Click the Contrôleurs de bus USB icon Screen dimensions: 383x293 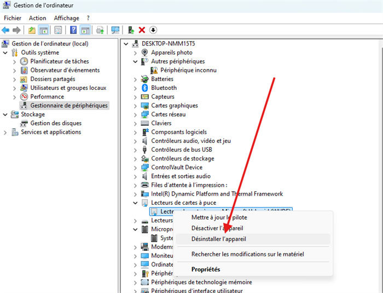coord(144,150)
